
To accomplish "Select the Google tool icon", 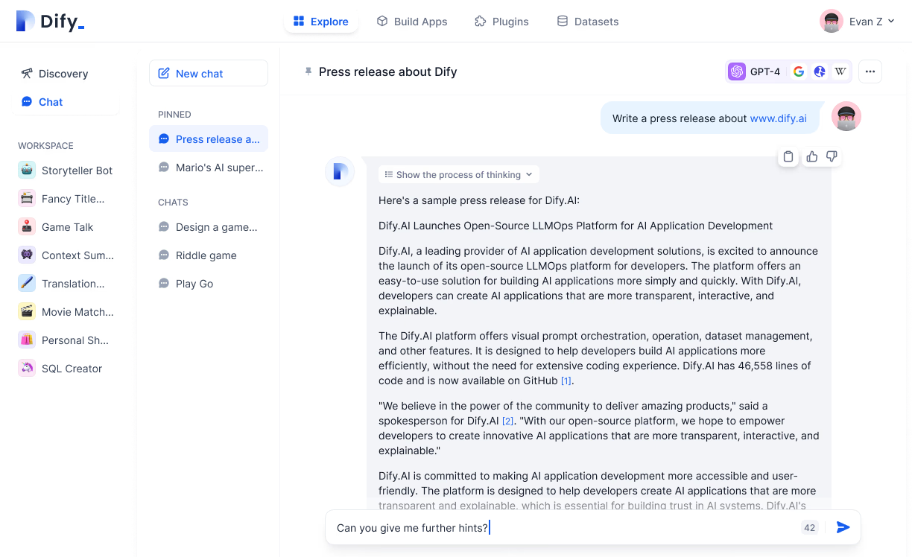I will click(799, 71).
